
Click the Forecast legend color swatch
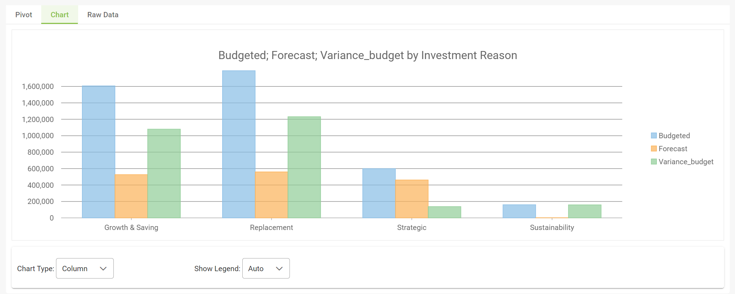[654, 149]
